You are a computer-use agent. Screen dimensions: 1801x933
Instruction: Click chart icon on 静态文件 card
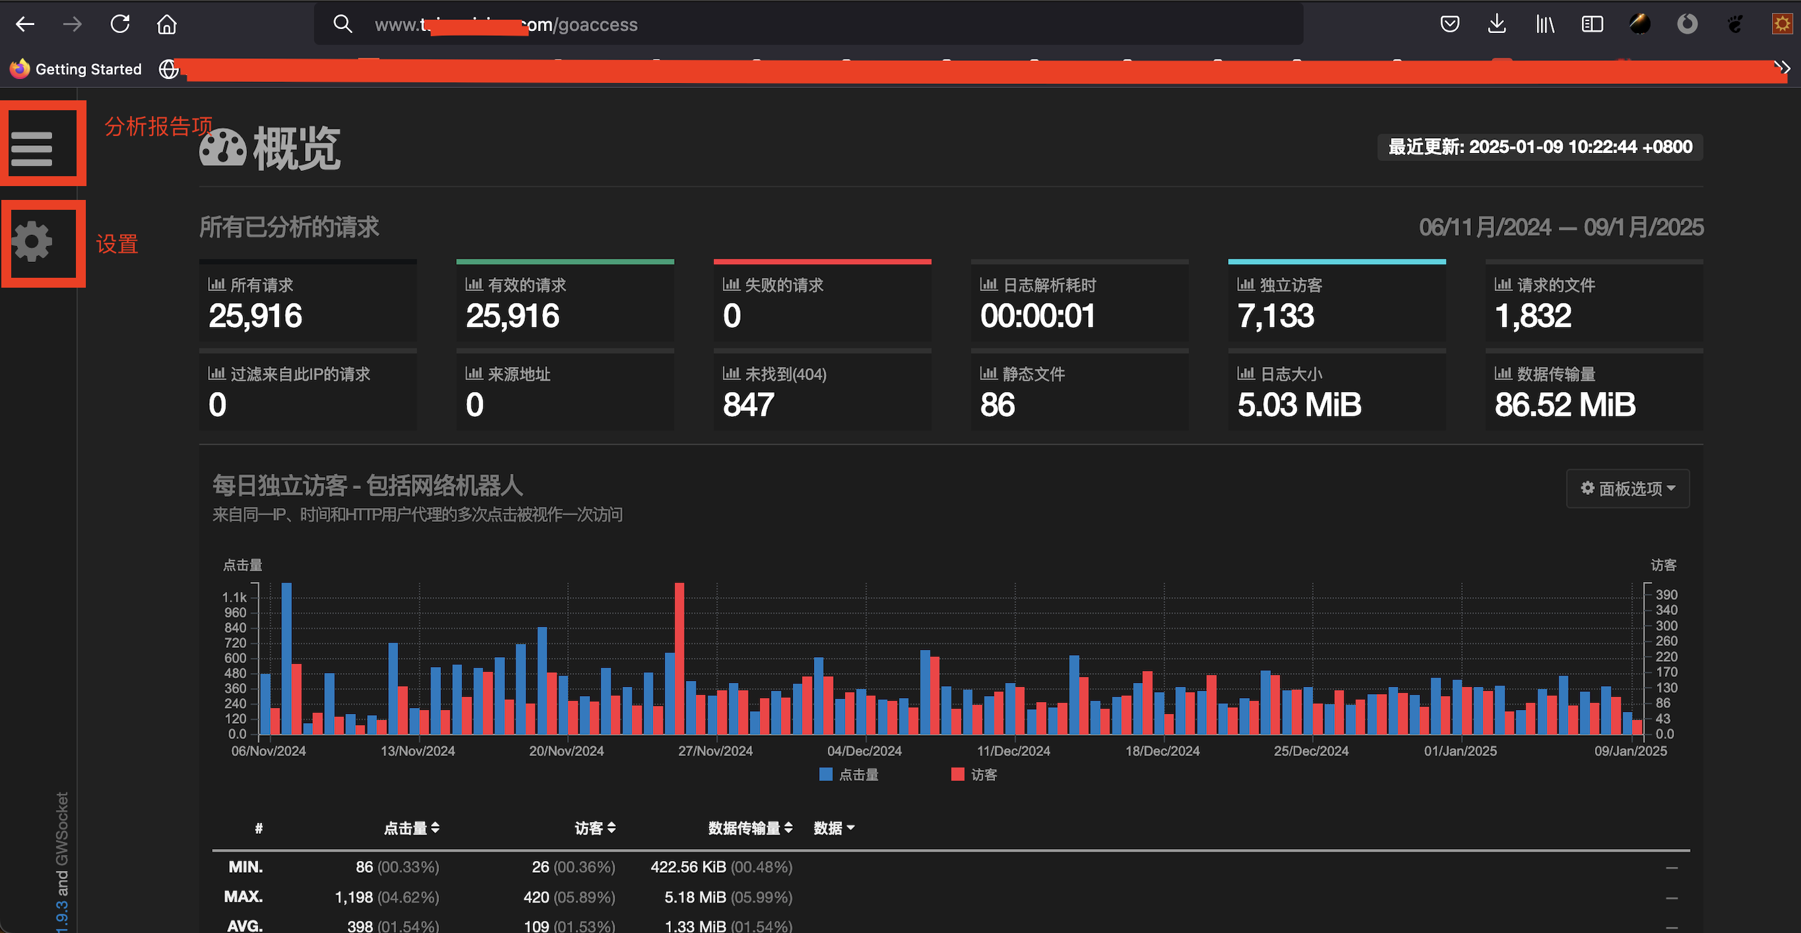[x=988, y=373]
